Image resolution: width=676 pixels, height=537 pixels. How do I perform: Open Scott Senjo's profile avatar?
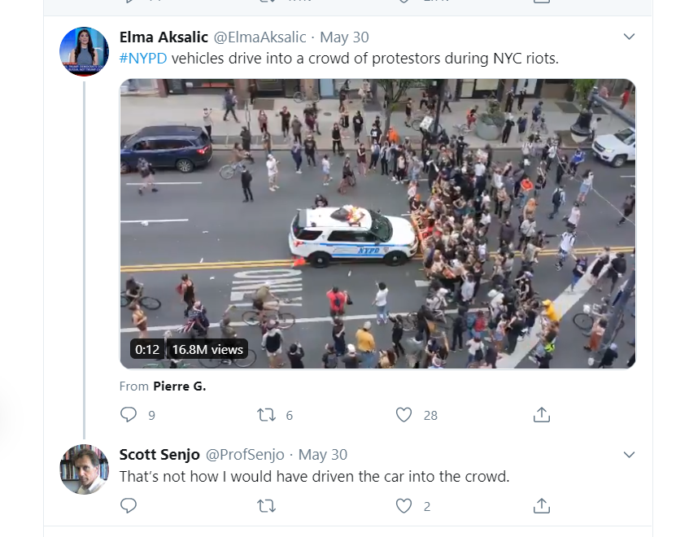tap(84, 469)
